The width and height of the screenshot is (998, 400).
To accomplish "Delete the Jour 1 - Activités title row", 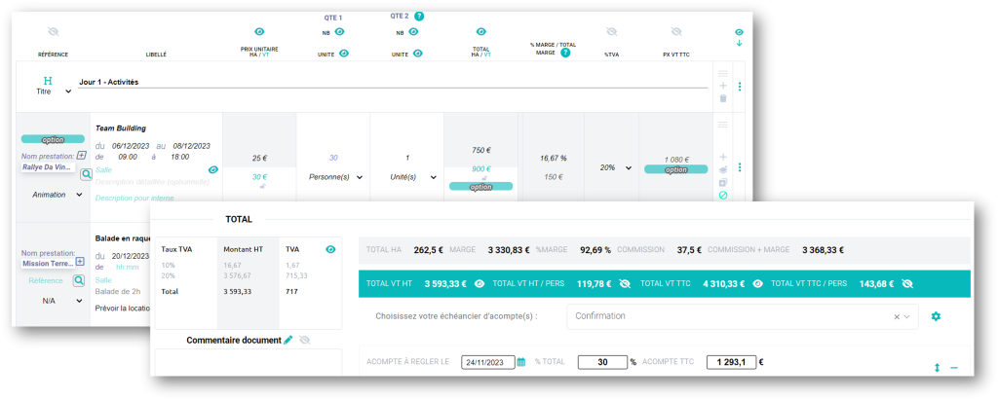I will tap(722, 98).
